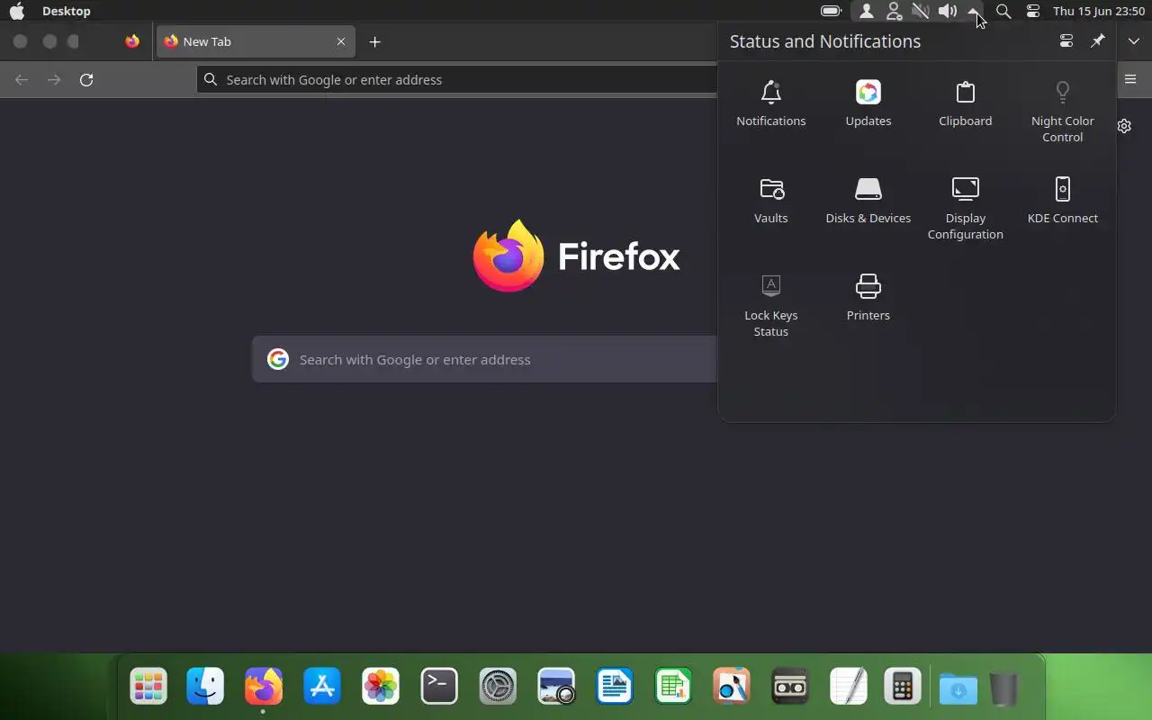
Task: Open search from the top bar
Action: pos(1003,12)
